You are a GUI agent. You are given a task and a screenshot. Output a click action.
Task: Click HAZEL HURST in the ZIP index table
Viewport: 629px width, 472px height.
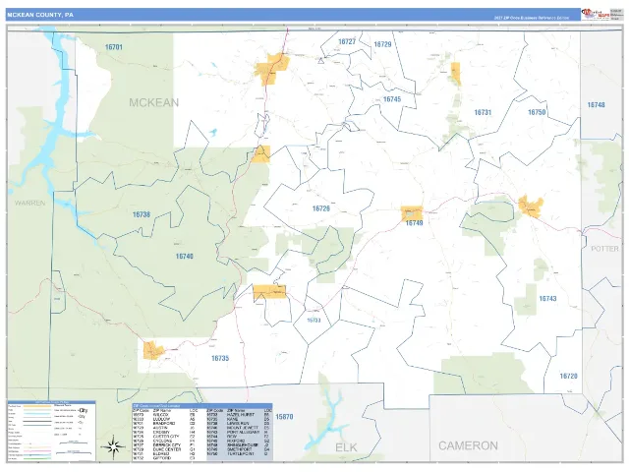pyautogui.click(x=240, y=415)
